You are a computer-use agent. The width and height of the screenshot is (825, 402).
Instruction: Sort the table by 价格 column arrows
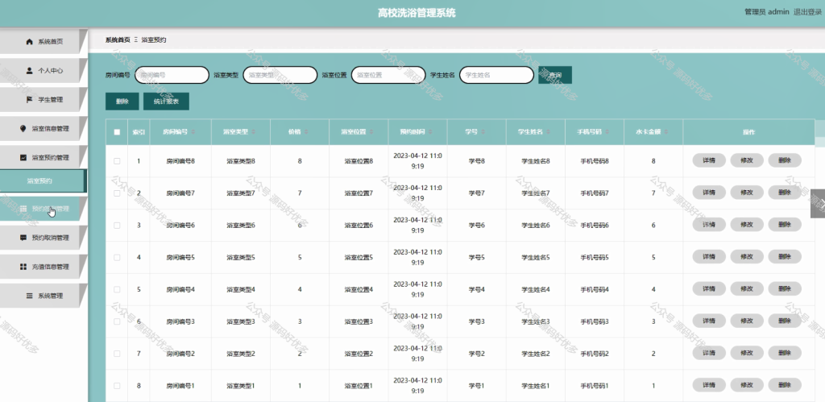[306, 132]
